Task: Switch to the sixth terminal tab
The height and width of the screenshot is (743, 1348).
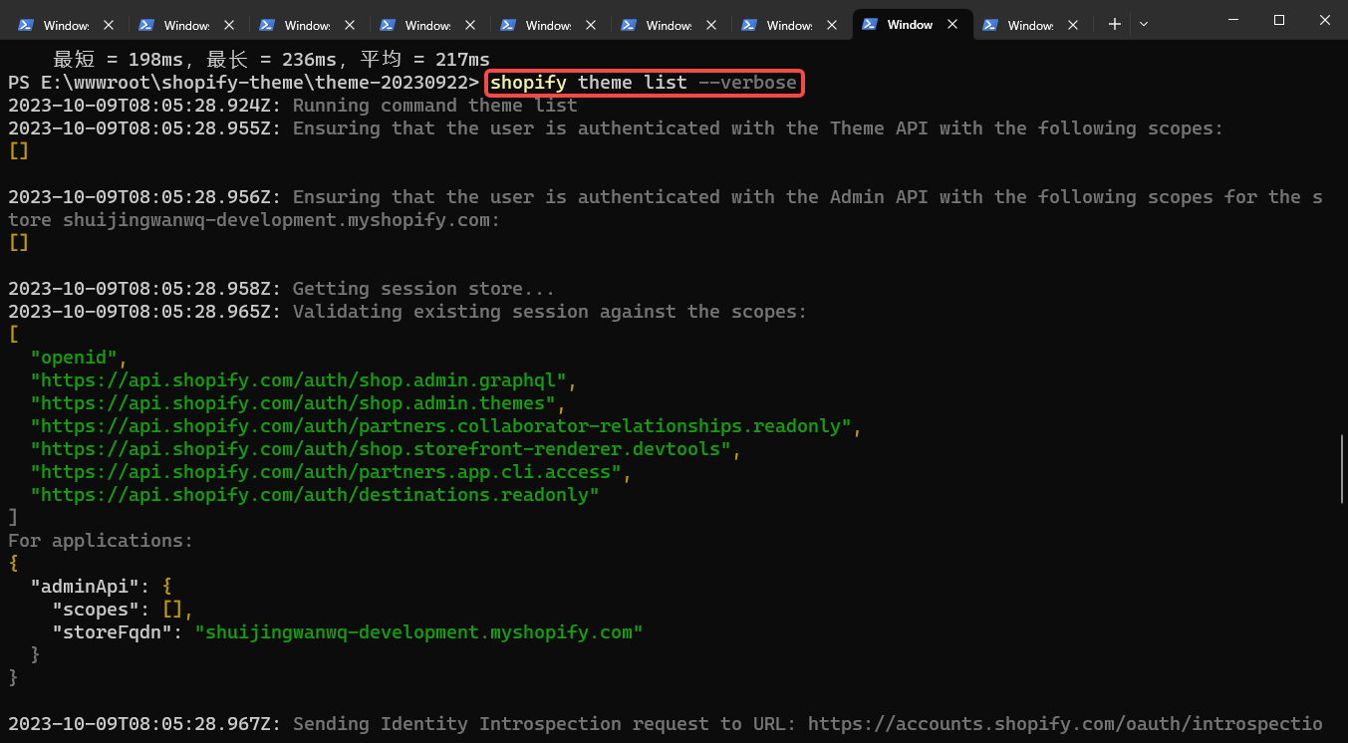Action: click(x=668, y=25)
